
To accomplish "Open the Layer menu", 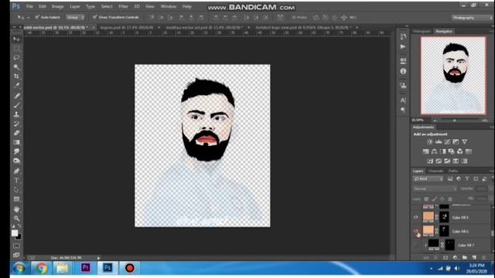I will click(75, 6).
